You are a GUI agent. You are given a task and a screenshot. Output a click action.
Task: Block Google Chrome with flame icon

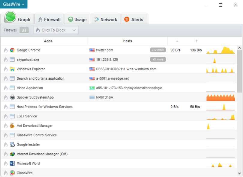click(x=5, y=50)
